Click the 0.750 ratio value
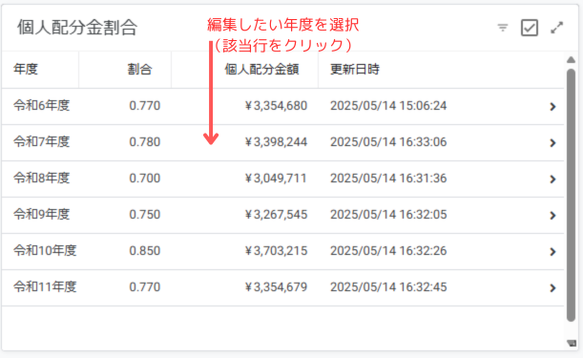This screenshot has width=583, height=358. (x=145, y=215)
